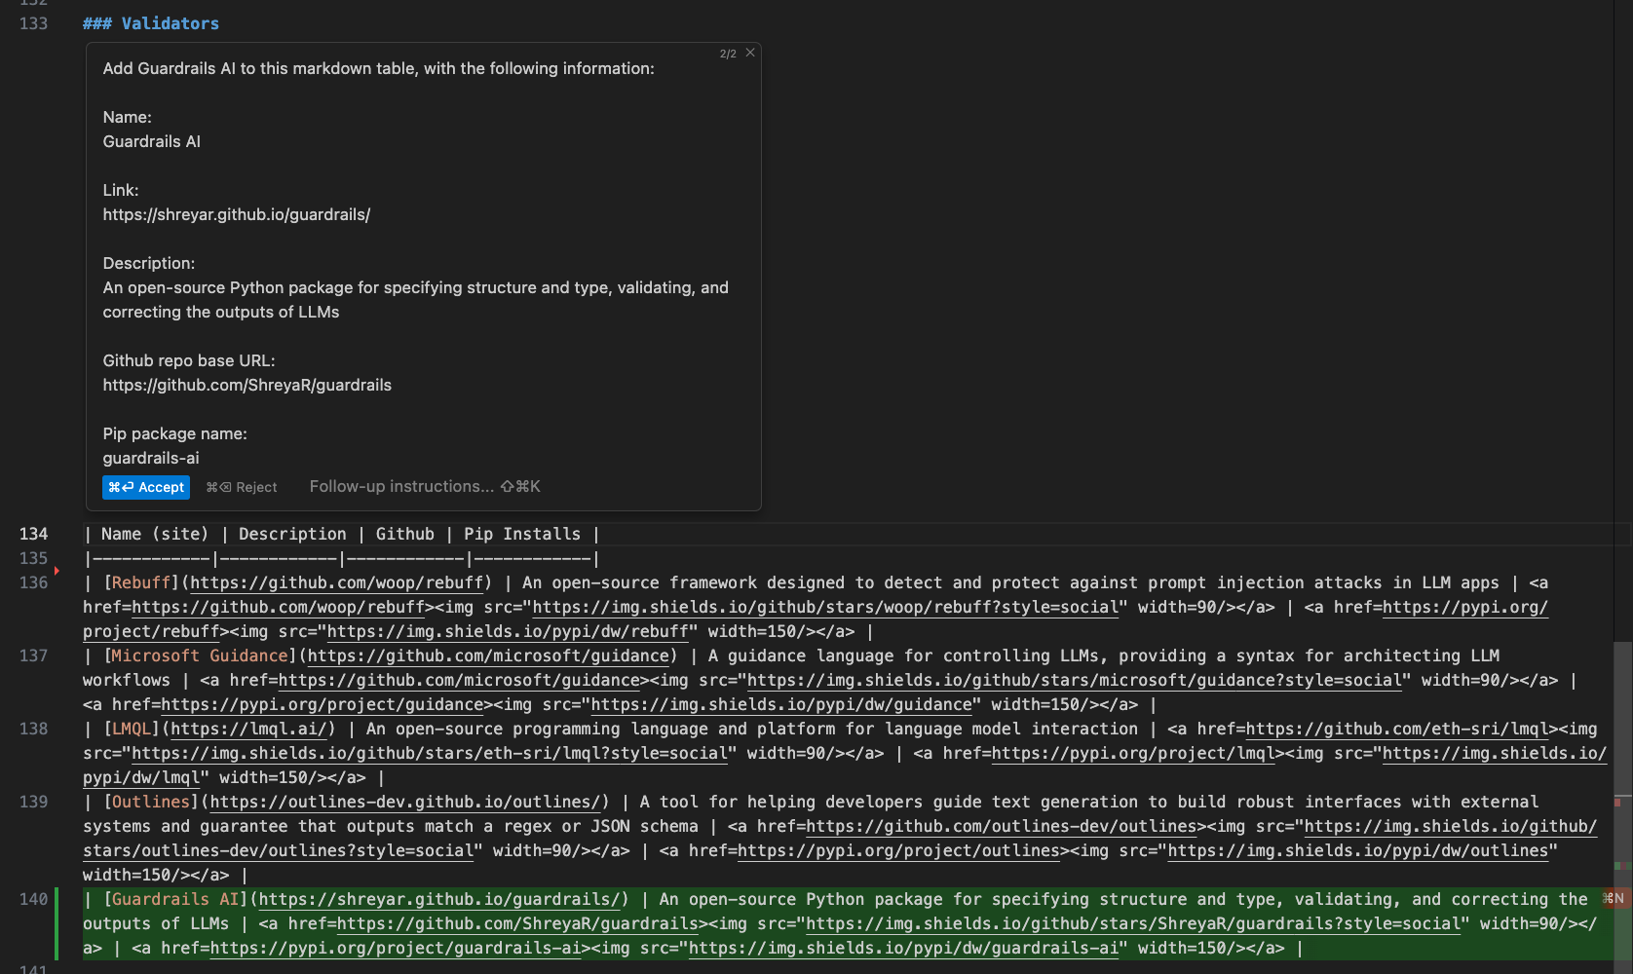Select line number 138 in the gutter
1633x974 pixels.
[33, 729]
